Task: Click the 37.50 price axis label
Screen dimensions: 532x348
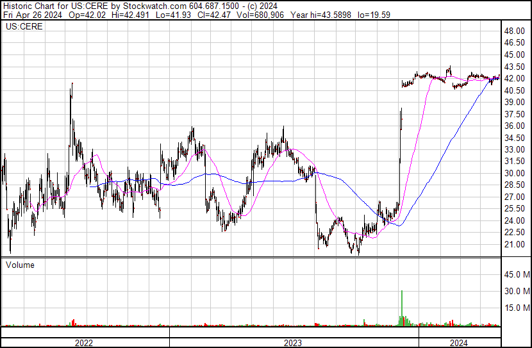Action: pyautogui.click(x=514, y=114)
